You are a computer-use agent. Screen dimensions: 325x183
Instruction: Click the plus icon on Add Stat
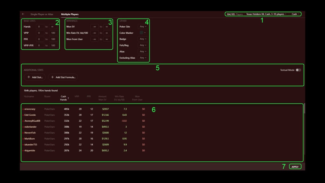tap(29, 77)
